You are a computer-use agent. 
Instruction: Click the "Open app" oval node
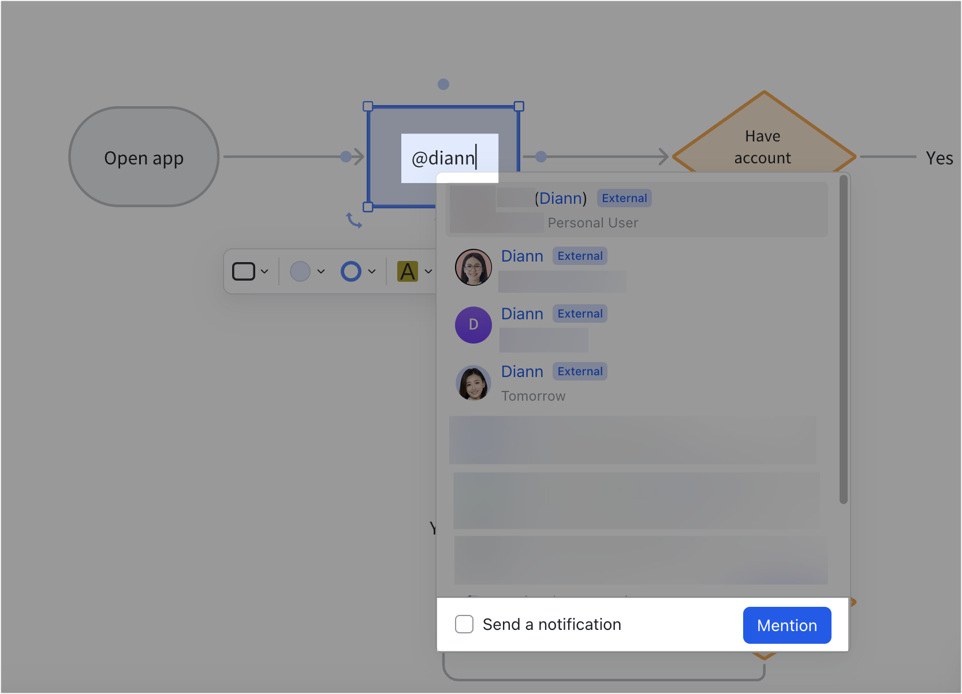point(144,157)
